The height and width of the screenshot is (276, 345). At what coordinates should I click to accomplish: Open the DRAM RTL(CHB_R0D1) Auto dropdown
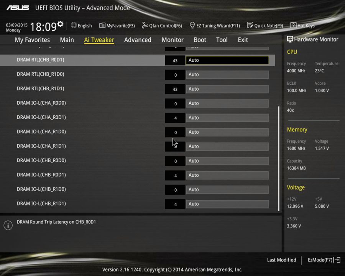[227, 60]
